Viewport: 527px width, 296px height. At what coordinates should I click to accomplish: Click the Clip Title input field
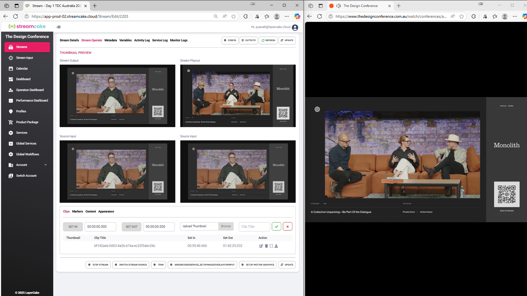[254, 227]
